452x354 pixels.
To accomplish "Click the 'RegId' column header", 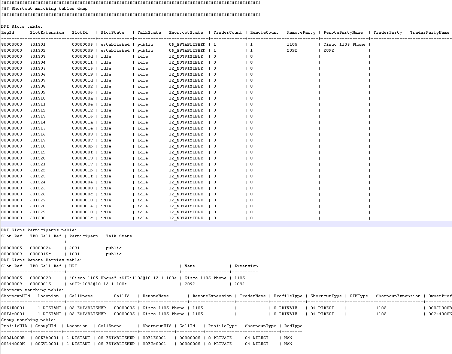I will 8,33.
